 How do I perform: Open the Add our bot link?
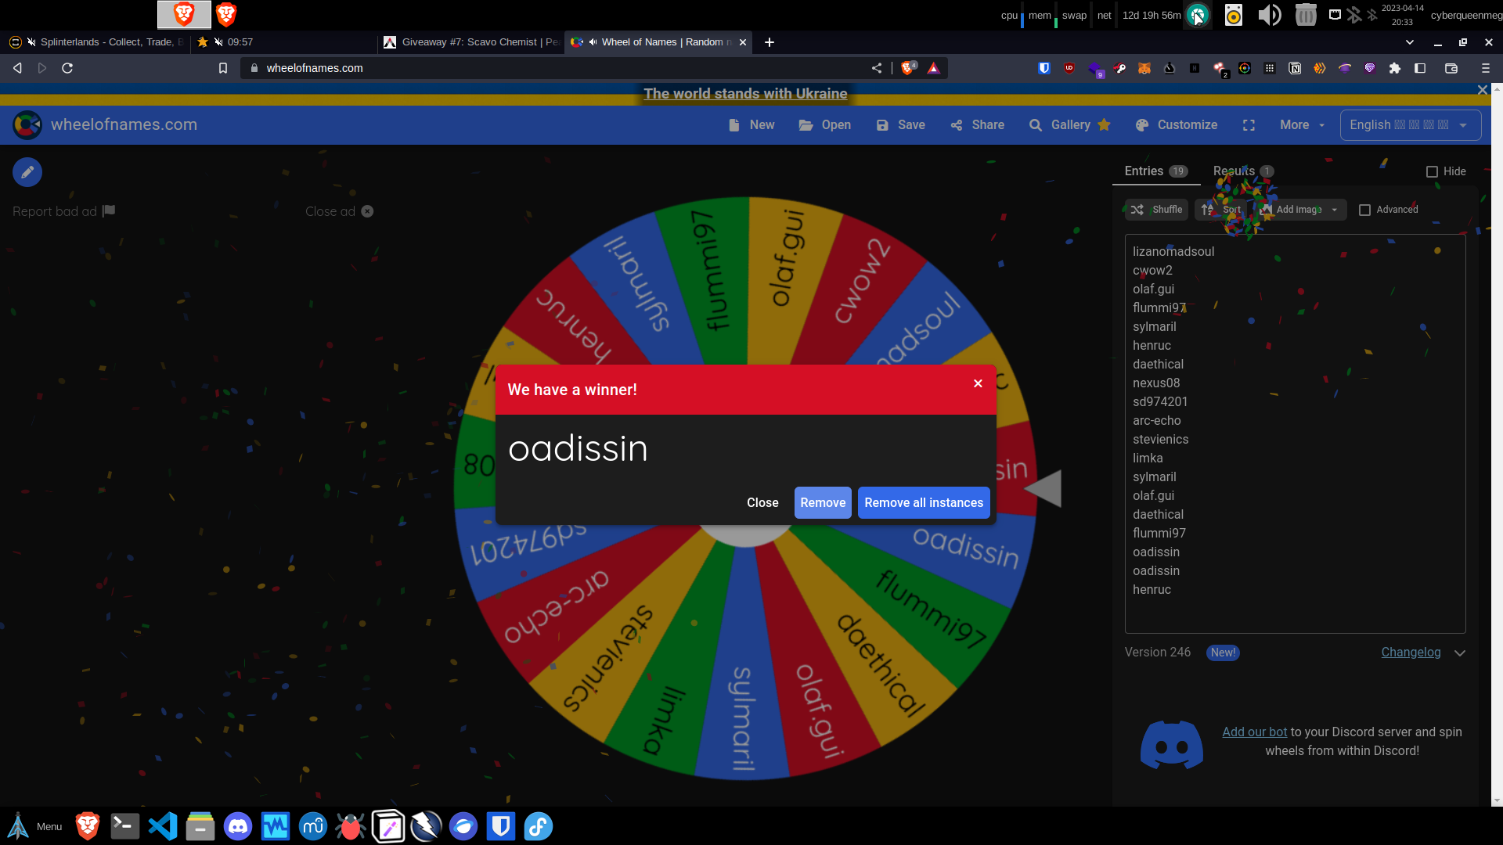(1254, 732)
